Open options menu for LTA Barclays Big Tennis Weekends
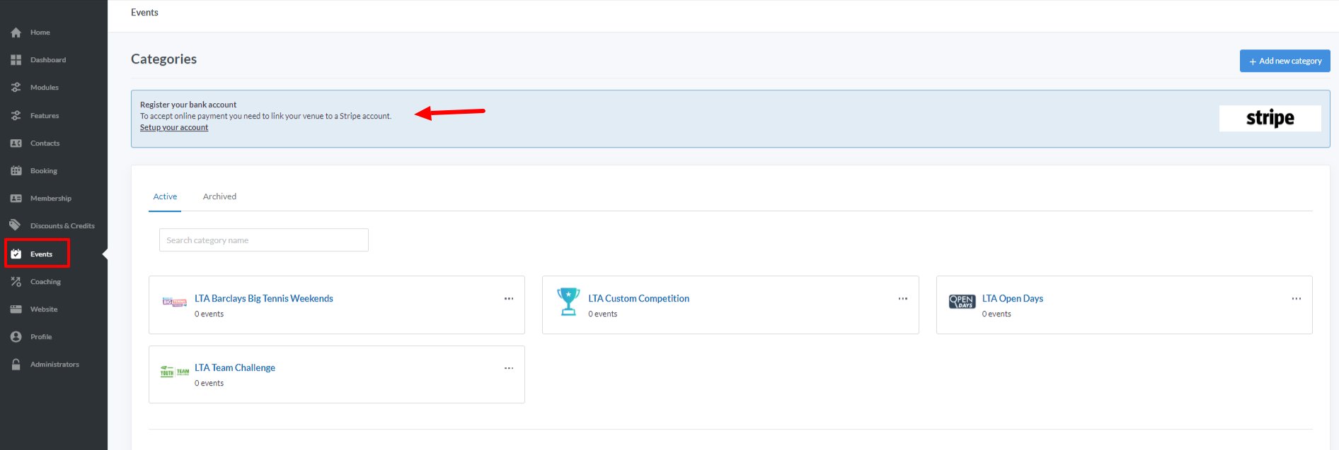1339x450 pixels. 509,299
